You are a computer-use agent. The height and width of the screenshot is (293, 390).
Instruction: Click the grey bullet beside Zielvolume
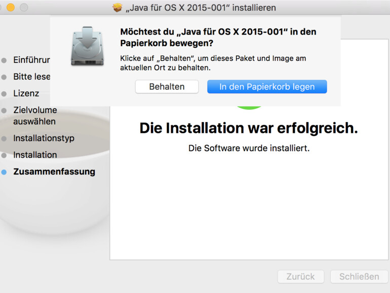point(4,111)
